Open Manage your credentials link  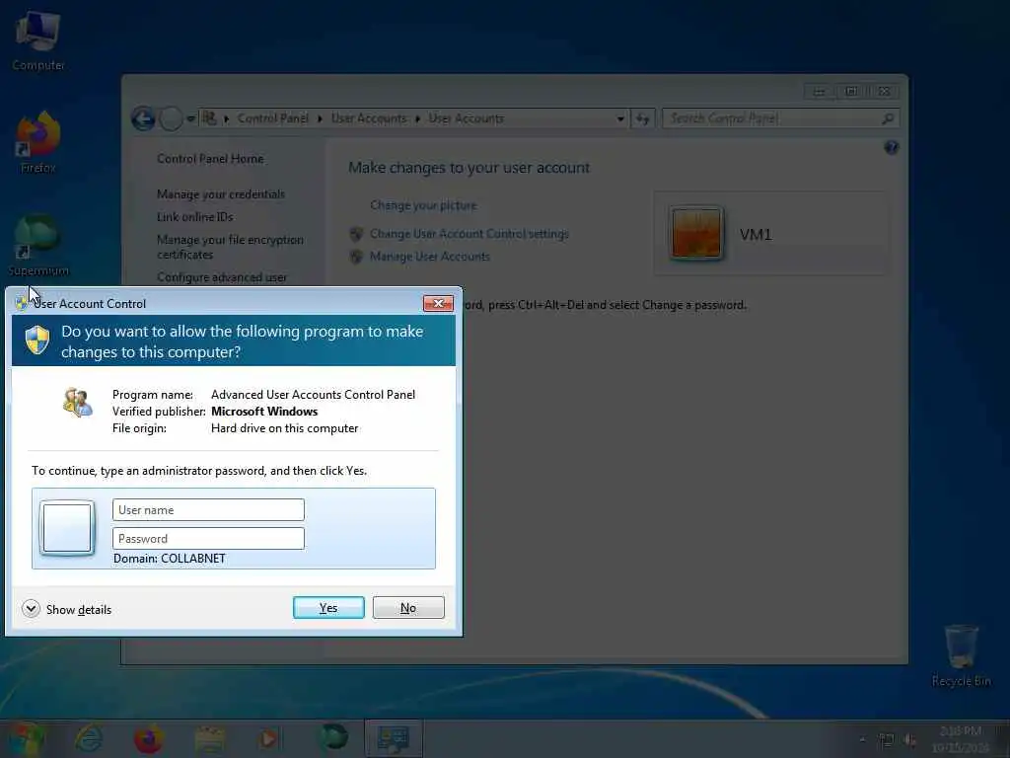point(220,194)
